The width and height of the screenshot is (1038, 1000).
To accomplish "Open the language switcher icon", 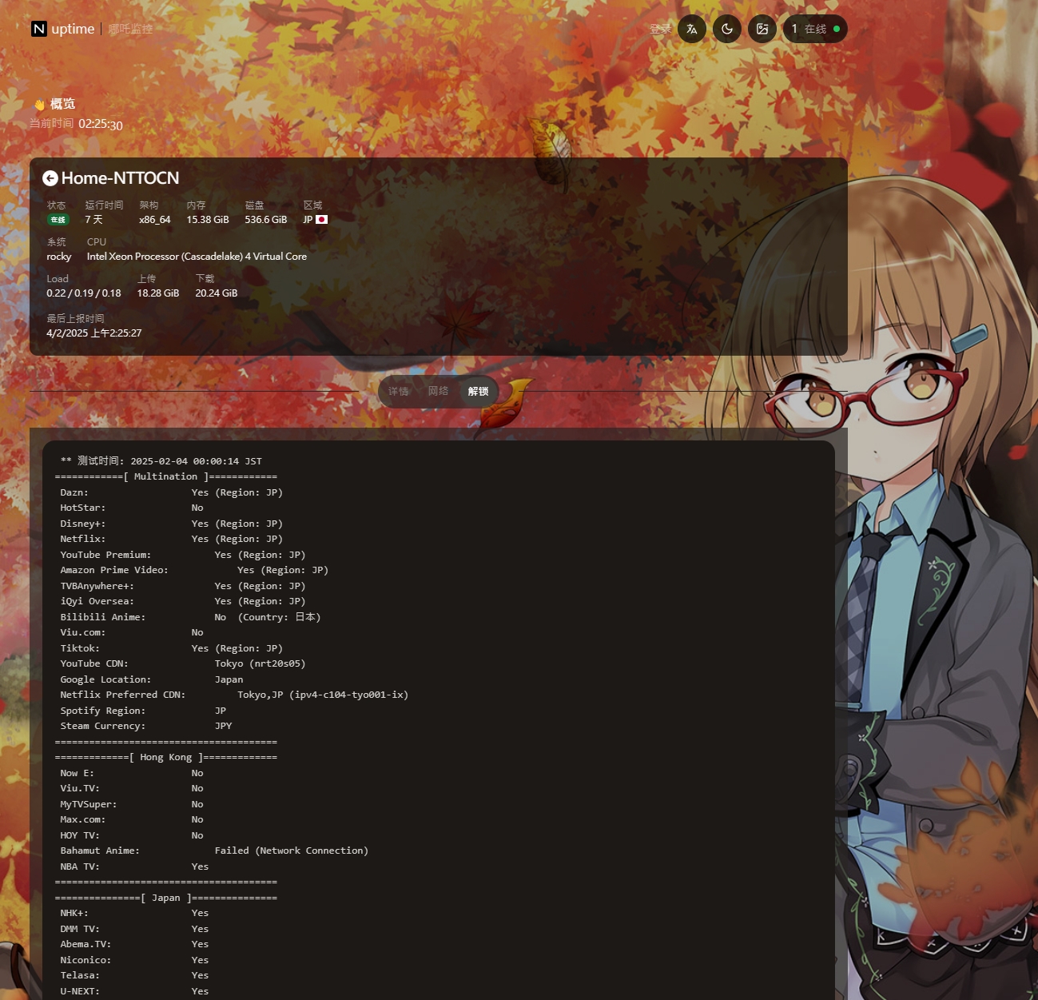I will 692,29.
